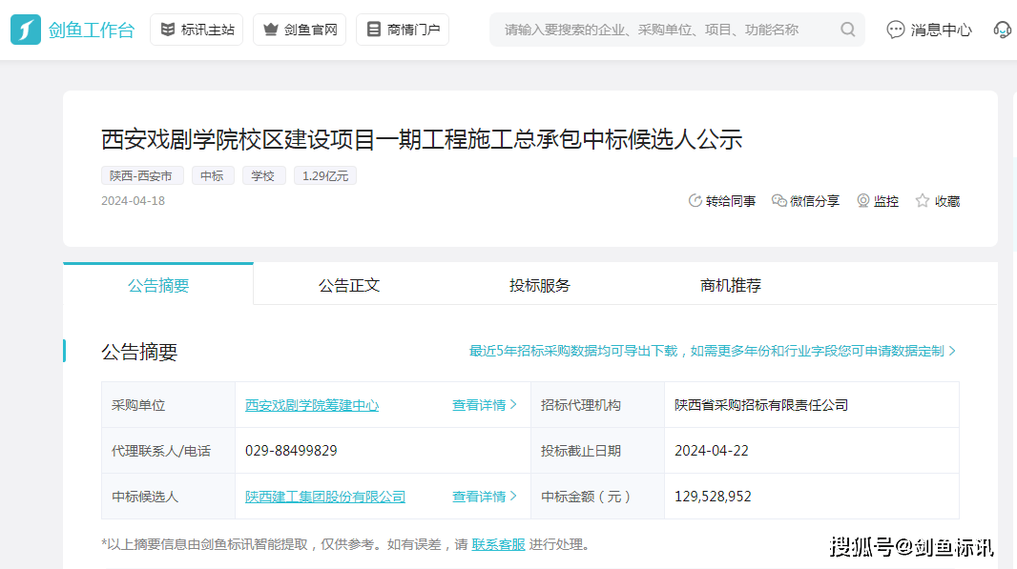1017x569 pixels.
Task: Open 商情门户 button
Action: [x=403, y=30]
